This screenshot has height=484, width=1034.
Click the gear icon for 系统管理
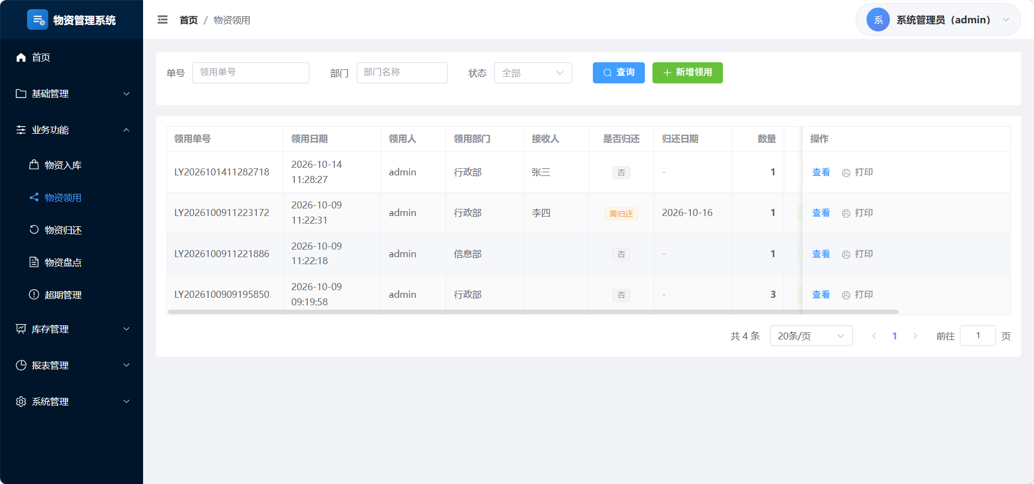point(21,402)
